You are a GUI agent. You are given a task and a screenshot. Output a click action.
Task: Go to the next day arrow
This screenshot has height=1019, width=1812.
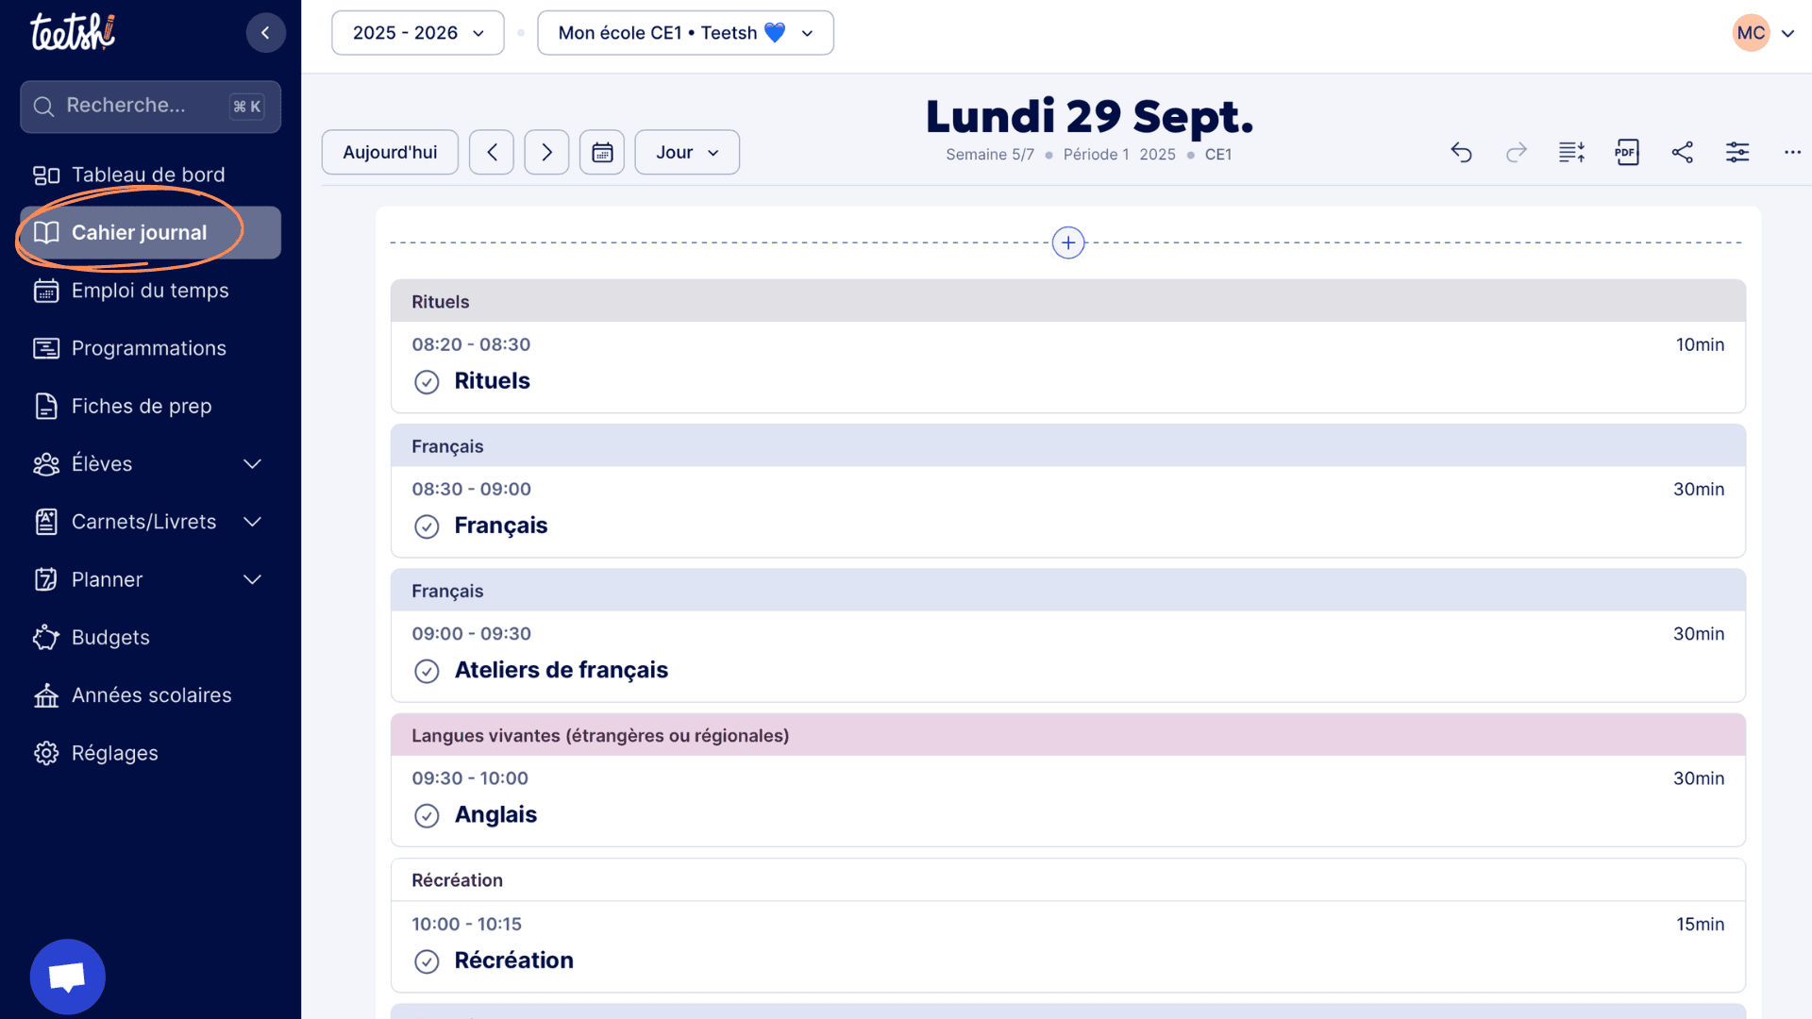(x=546, y=153)
